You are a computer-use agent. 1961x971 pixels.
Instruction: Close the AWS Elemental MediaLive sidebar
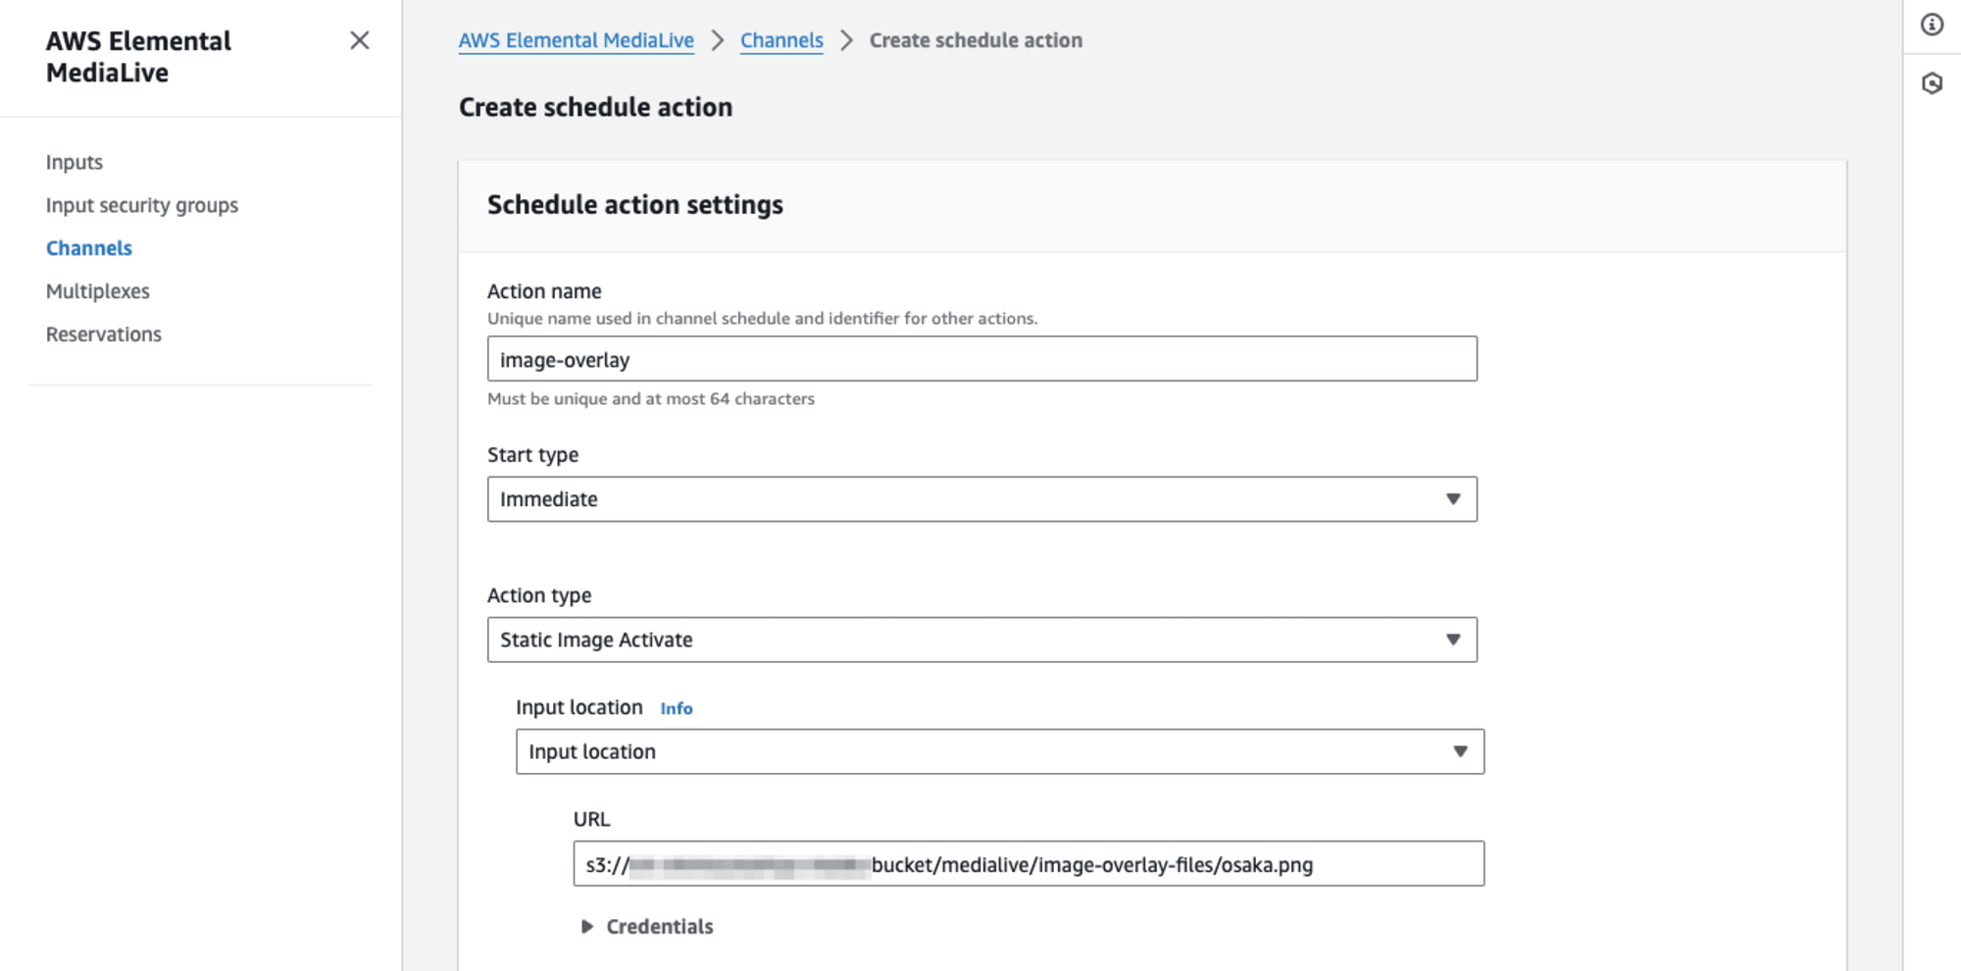tap(359, 40)
